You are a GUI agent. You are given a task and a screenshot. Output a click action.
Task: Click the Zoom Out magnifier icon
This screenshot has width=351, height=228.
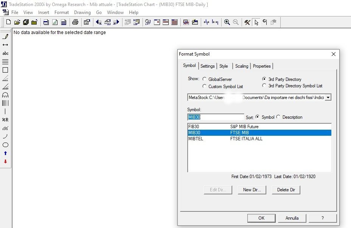[x=236, y=22]
